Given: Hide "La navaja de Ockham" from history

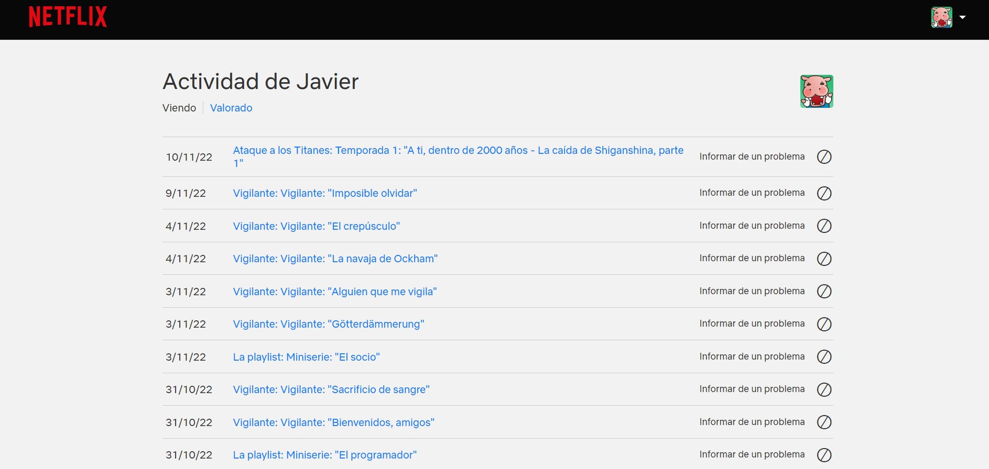Looking at the screenshot, I should [x=824, y=259].
